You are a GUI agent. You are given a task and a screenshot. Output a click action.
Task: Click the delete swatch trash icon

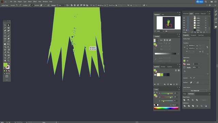click(177, 84)
